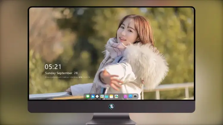Launch the pink iTunes music app
The image size is (223, 125).
pyautogui.click(x=125, y=97)
